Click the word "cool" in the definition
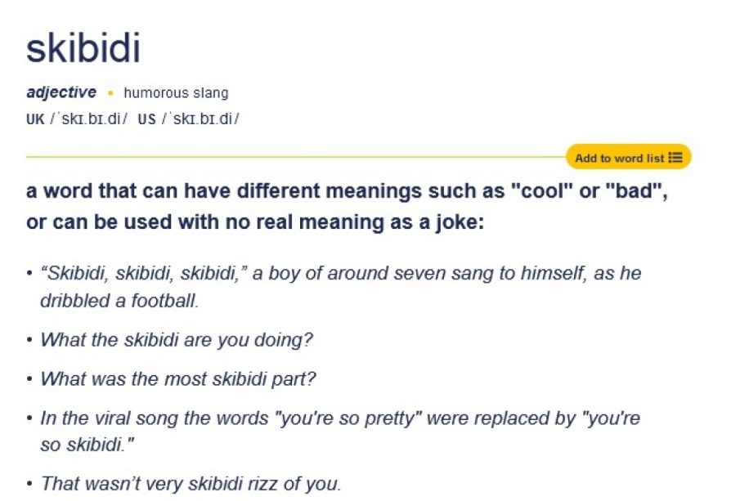 [x=542, y=191]
